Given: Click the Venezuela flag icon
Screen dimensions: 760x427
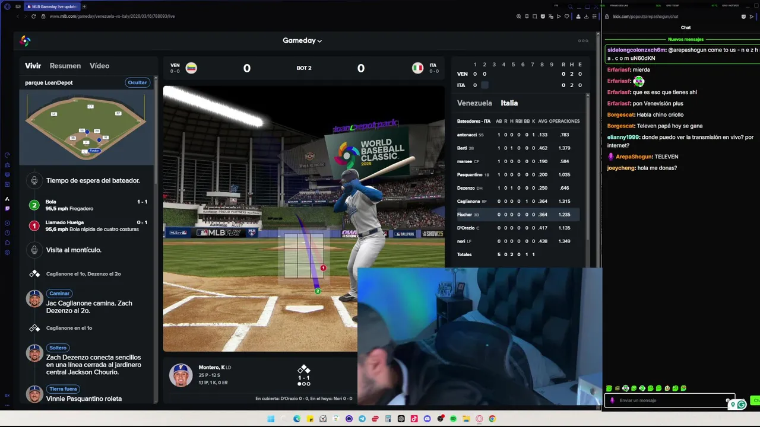Looking at the screenshot, I should point(191,68).
